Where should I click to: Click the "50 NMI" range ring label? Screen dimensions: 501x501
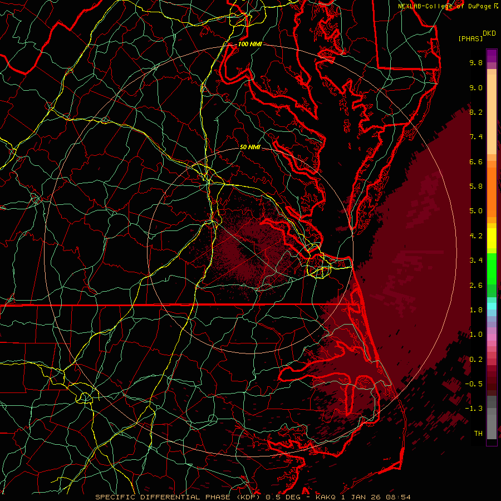[x=250, y=147]
